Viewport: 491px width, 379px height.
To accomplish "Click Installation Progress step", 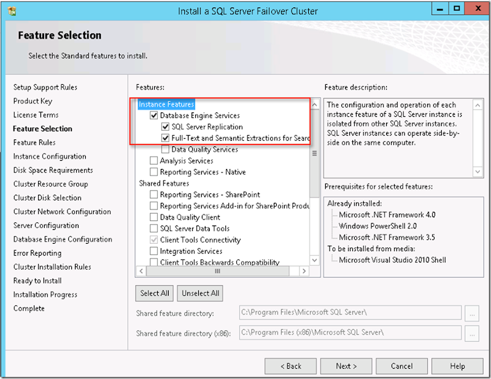I will (45, 294).
